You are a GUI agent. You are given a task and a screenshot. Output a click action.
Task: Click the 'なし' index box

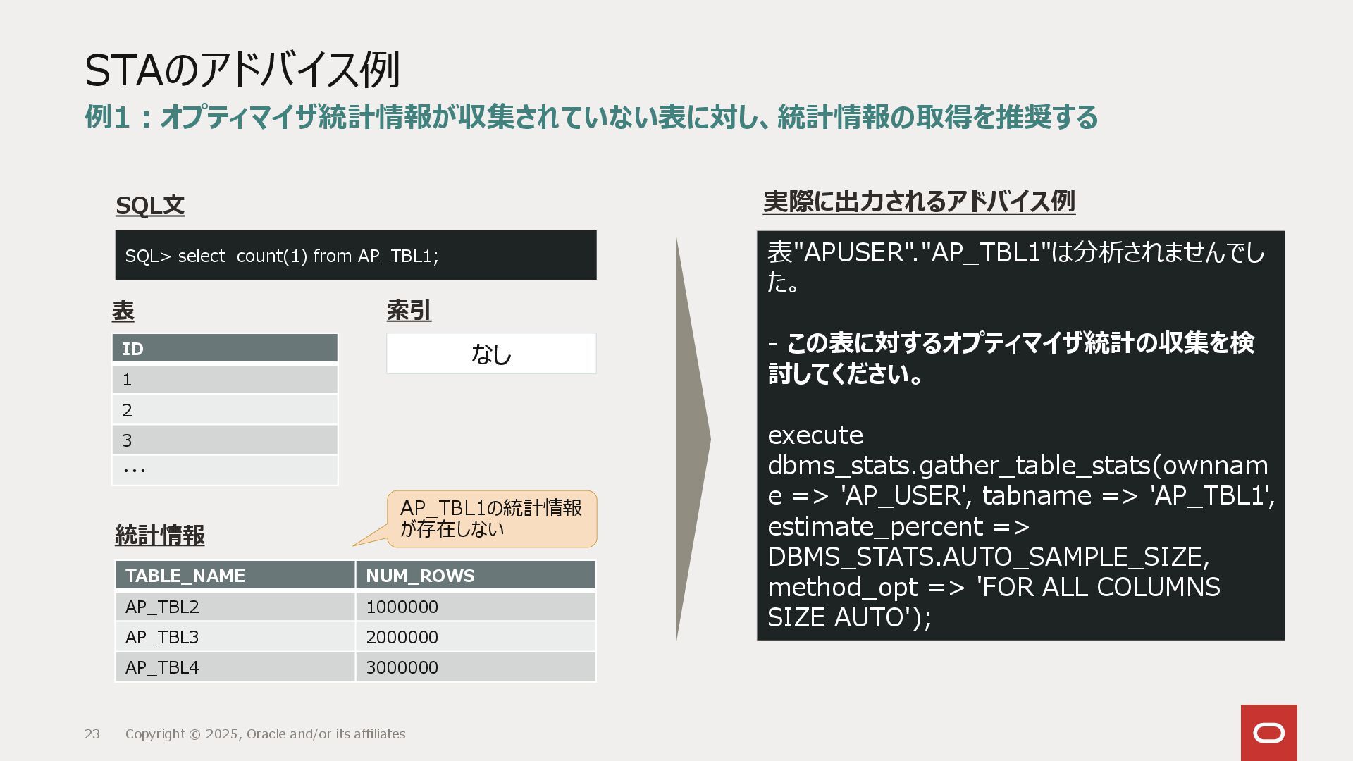coord(490,353)
